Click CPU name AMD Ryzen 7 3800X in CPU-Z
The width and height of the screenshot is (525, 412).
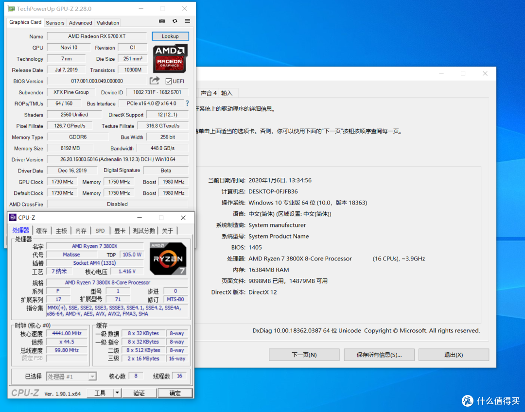coord(95,246)
